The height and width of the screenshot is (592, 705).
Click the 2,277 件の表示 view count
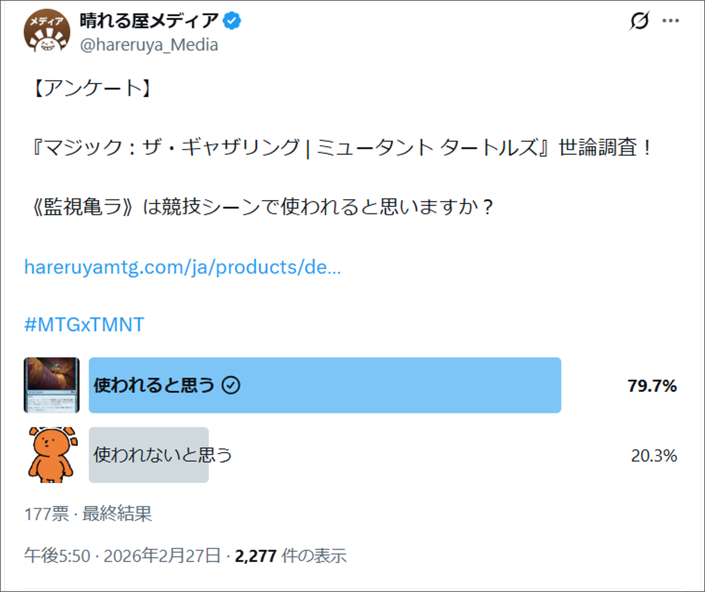(x=291, y=556)
